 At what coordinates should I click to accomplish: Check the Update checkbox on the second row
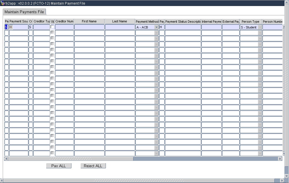[x=52, y=32]
